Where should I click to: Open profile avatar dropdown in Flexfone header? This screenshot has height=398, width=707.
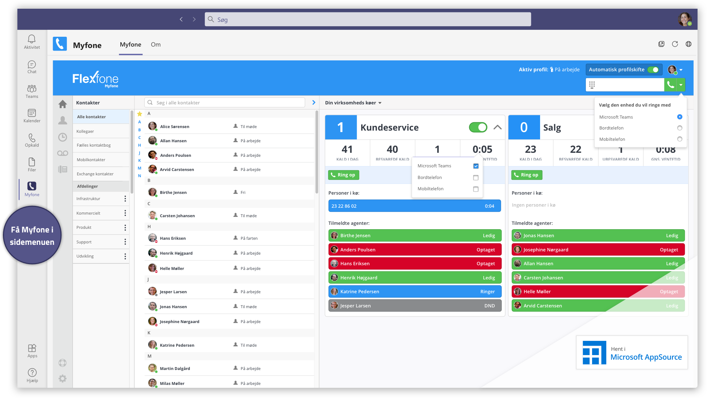pyautogui.click(x=675, y=69)
